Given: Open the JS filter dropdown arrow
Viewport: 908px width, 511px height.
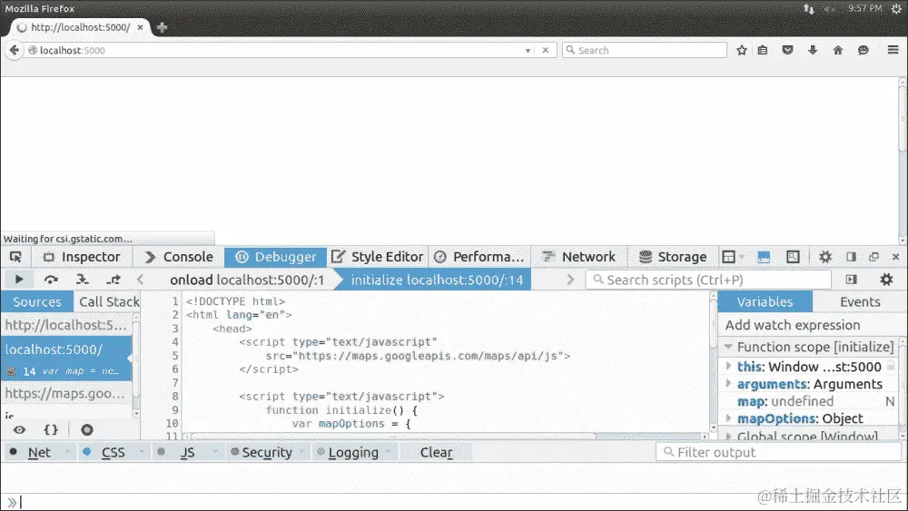Looking at the screenshot, I should (x=215, y=453).
